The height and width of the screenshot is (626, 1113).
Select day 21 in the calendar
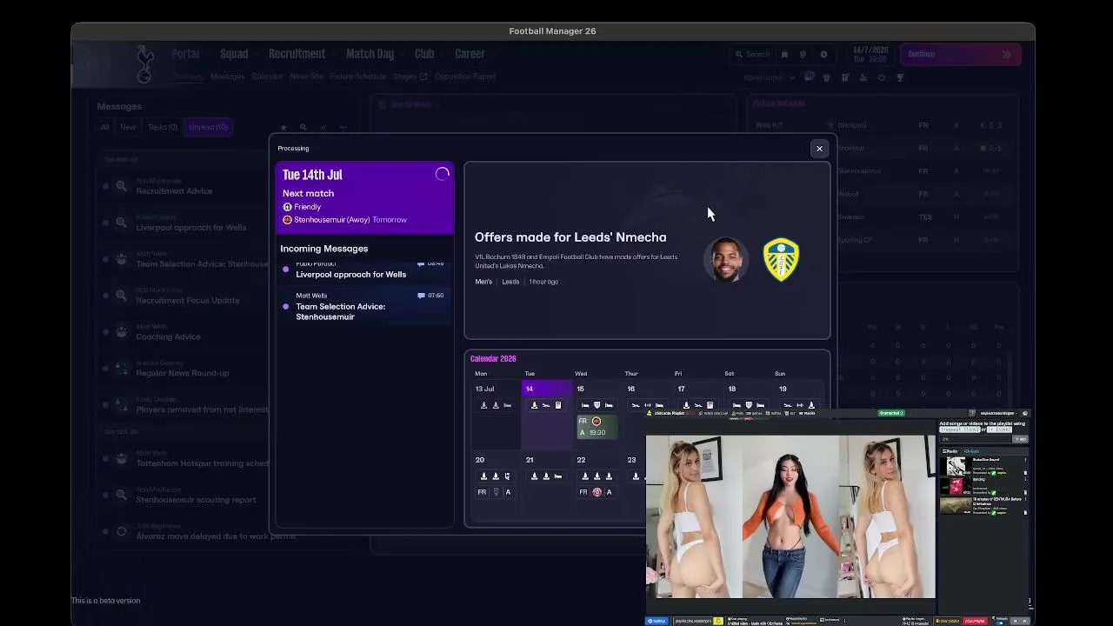click(x=530, y=460)
